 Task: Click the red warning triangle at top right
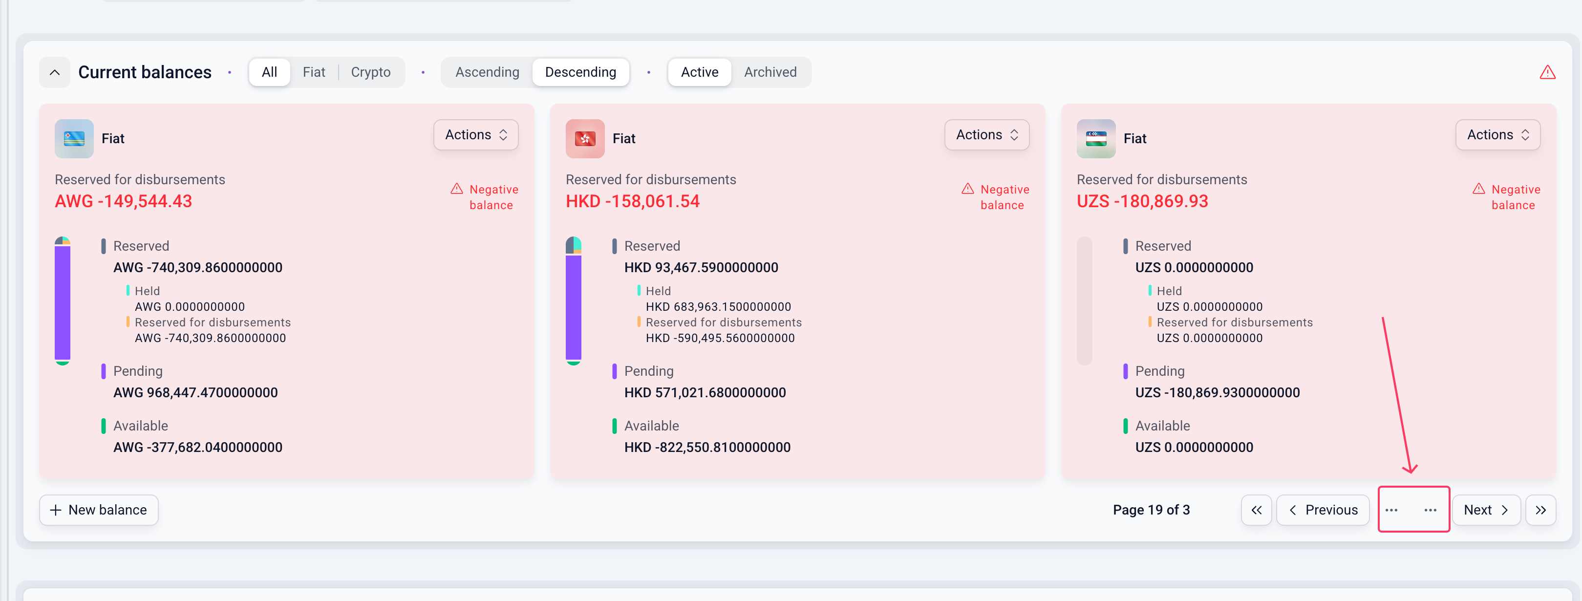click(x=1547, y=72)
